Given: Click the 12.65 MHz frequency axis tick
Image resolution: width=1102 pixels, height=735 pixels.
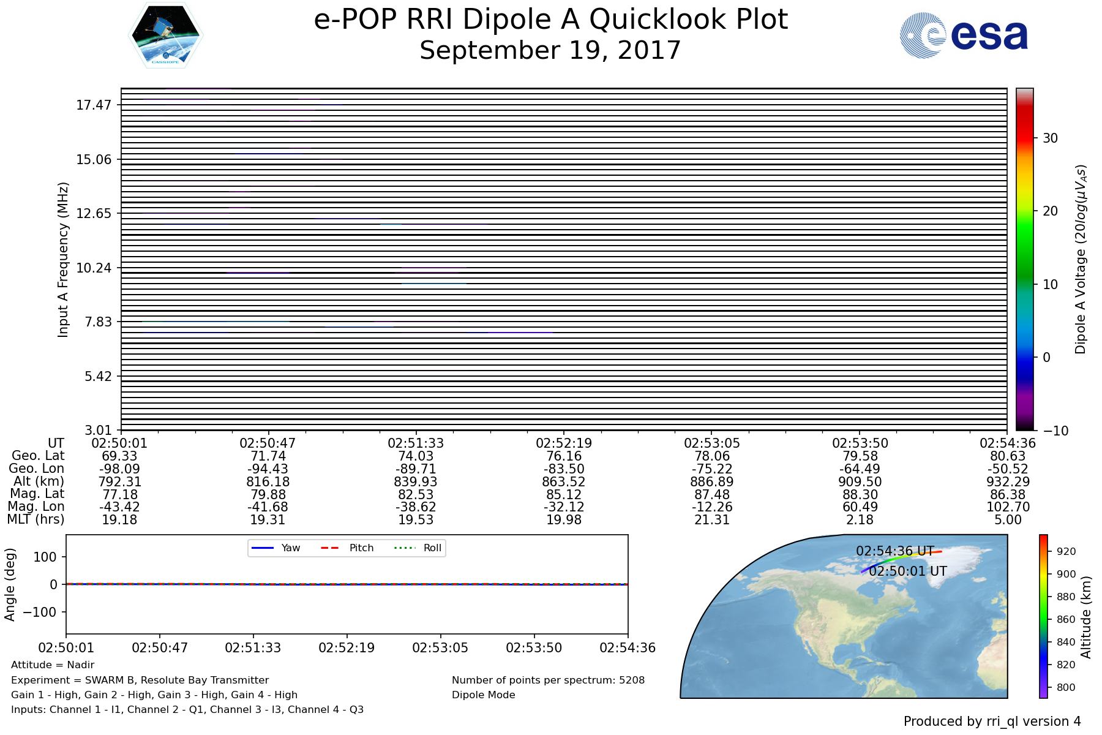Looking at the screenshot, I should (x=93, y=213).
